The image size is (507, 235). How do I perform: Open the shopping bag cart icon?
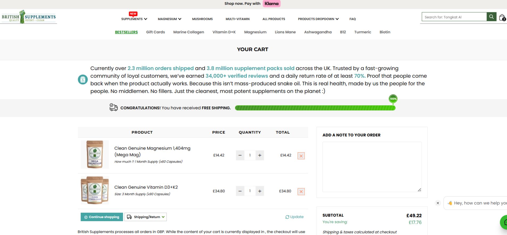502,18
